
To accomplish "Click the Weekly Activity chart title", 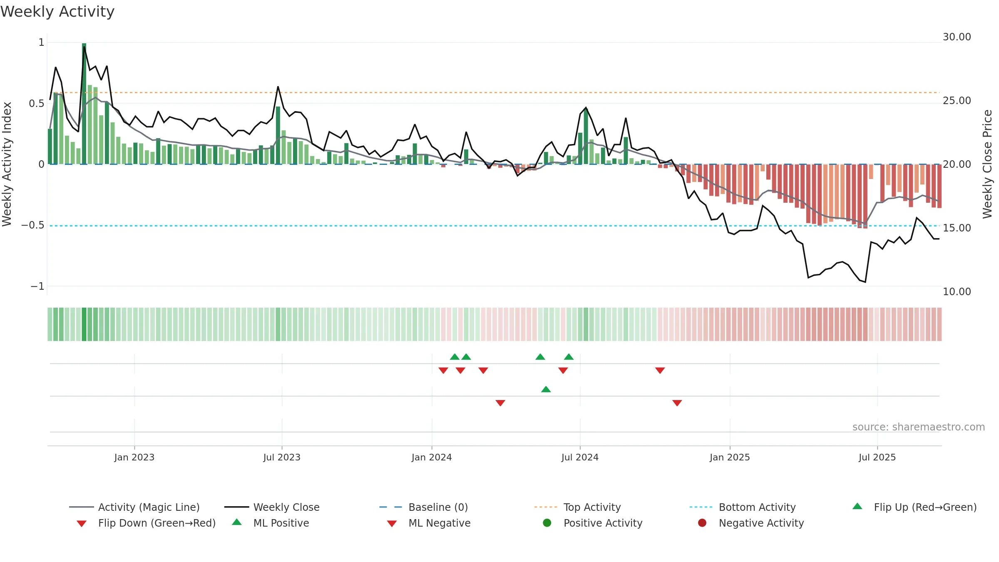I will point(57,12).
